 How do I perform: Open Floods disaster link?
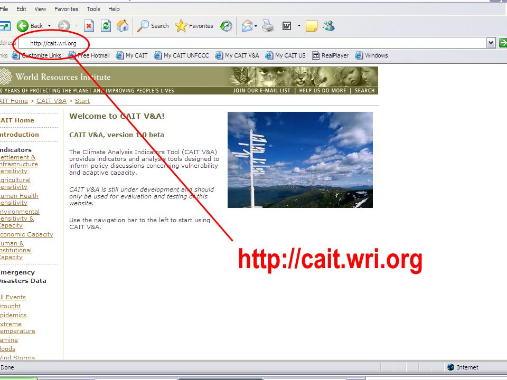click(x=7, y=349)
